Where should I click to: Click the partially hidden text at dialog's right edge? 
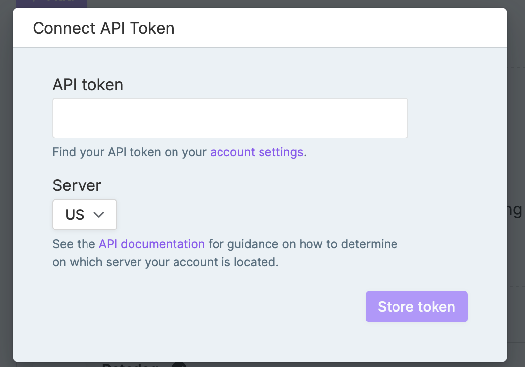click(x=515, y=210)
